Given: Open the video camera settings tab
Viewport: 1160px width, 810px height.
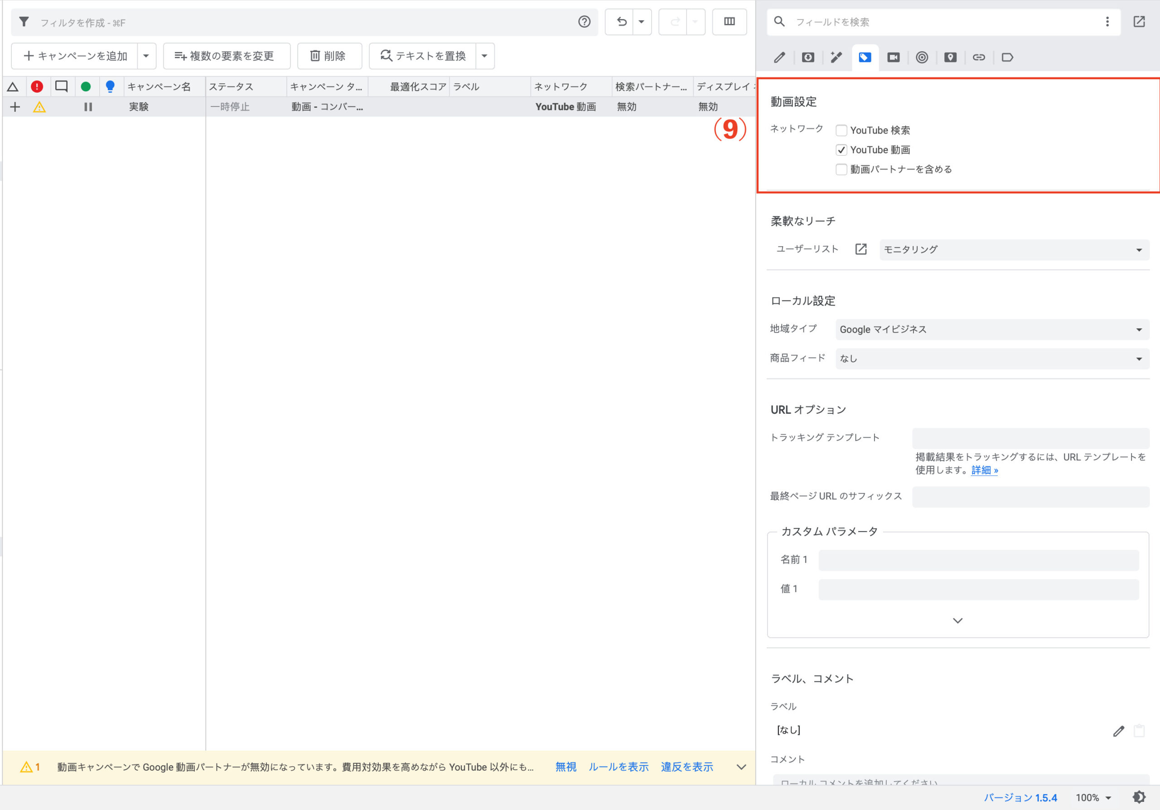Looking at the screenshot, I should 893,57.
